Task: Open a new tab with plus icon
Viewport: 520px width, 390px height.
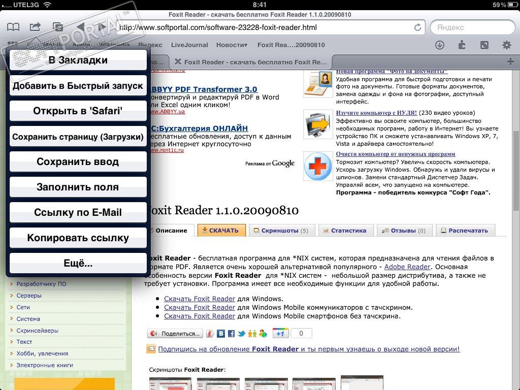Action: (x=510, y=61)
